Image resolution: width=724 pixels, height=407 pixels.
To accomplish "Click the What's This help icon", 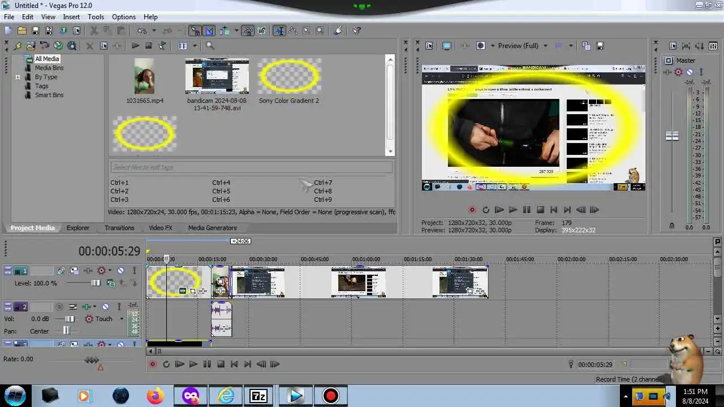I will tap(356, 31).
